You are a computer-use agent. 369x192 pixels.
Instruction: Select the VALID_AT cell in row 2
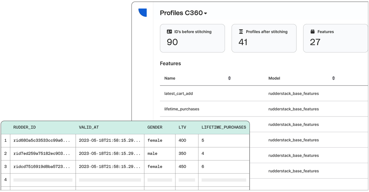(x=110, y=153)
